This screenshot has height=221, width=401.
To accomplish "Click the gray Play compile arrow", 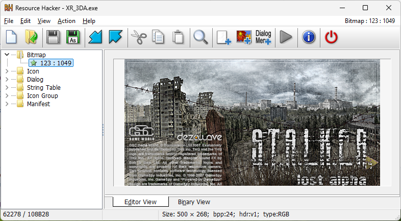I will point(286,37).
